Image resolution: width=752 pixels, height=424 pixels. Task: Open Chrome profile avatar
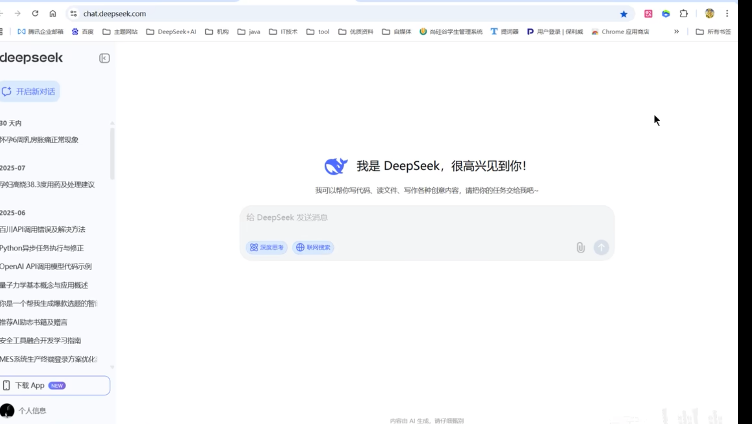709,14
